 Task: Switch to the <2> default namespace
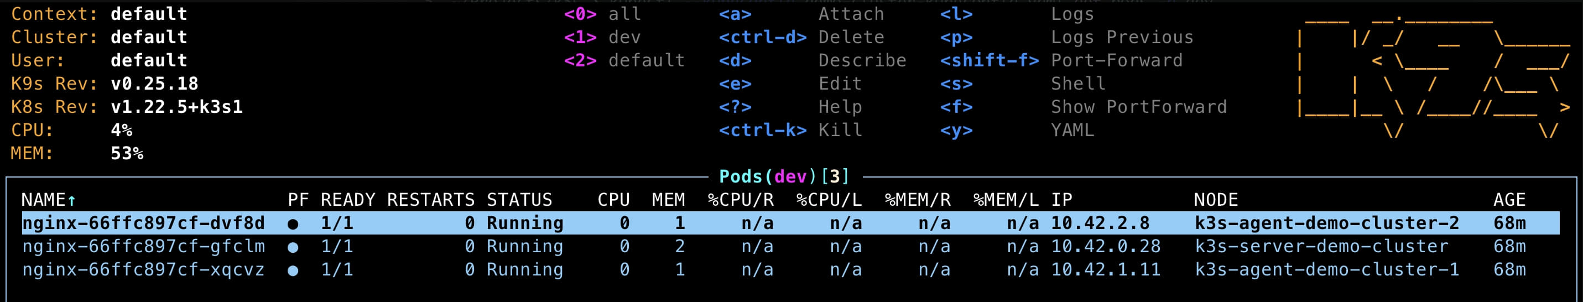point(624,60)
